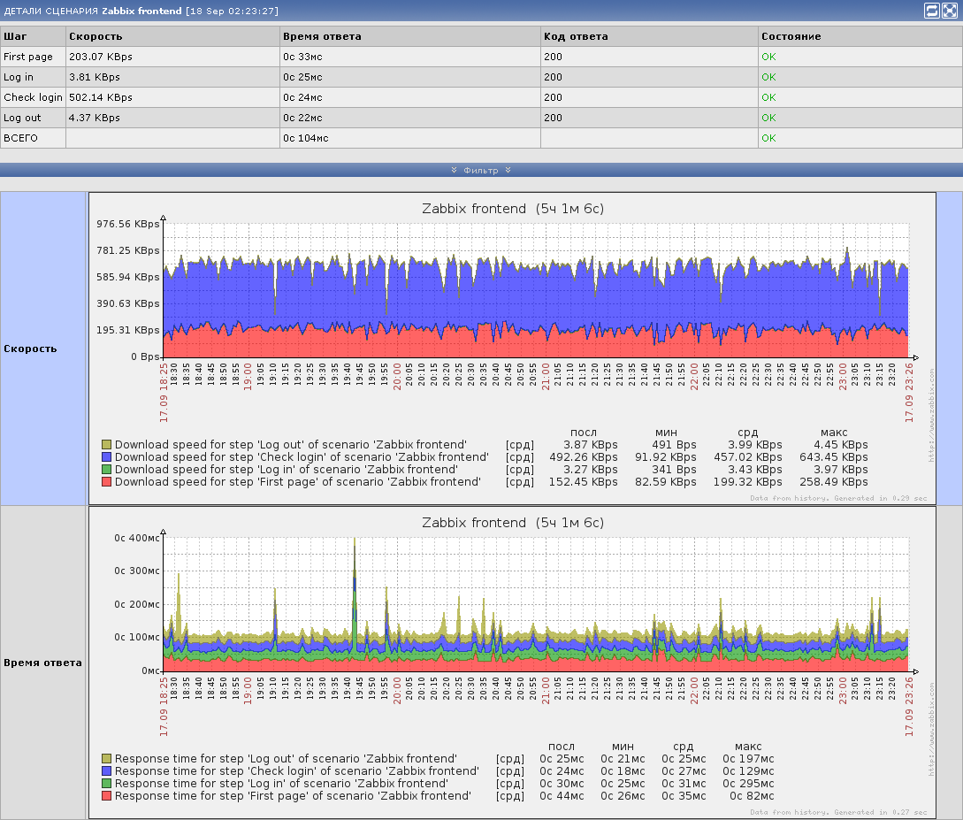Screen dimensions: 963x820
Task: Click the 0с 295мс max response value
Action: 748,783
